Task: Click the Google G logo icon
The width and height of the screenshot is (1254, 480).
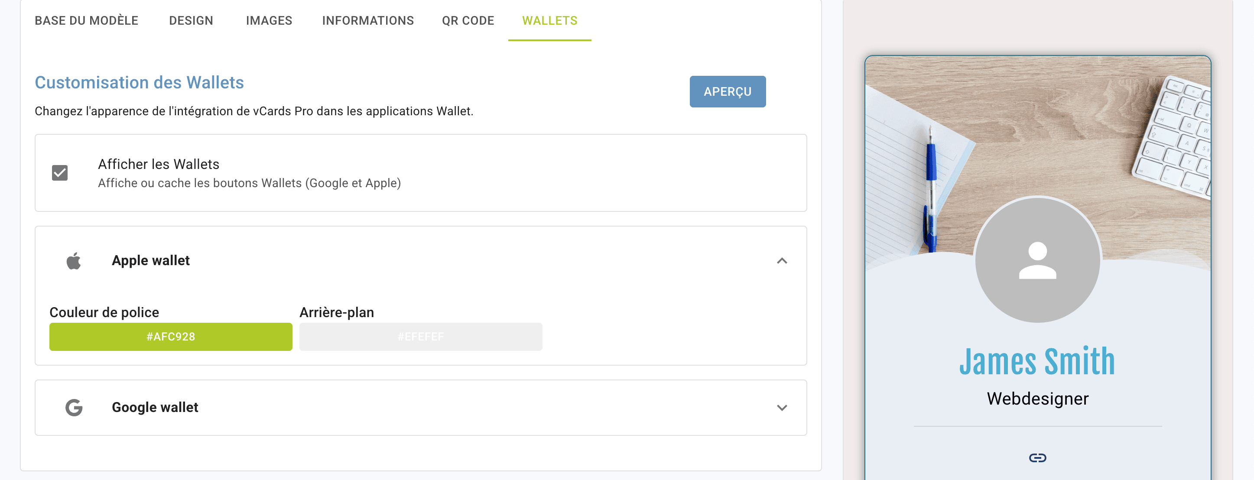Action: tap(74, 408)
